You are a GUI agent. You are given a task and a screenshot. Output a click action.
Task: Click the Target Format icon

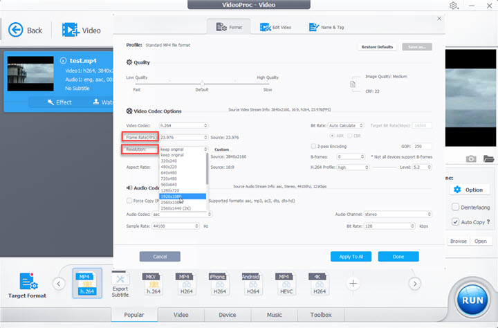click(x=28, y=281)
